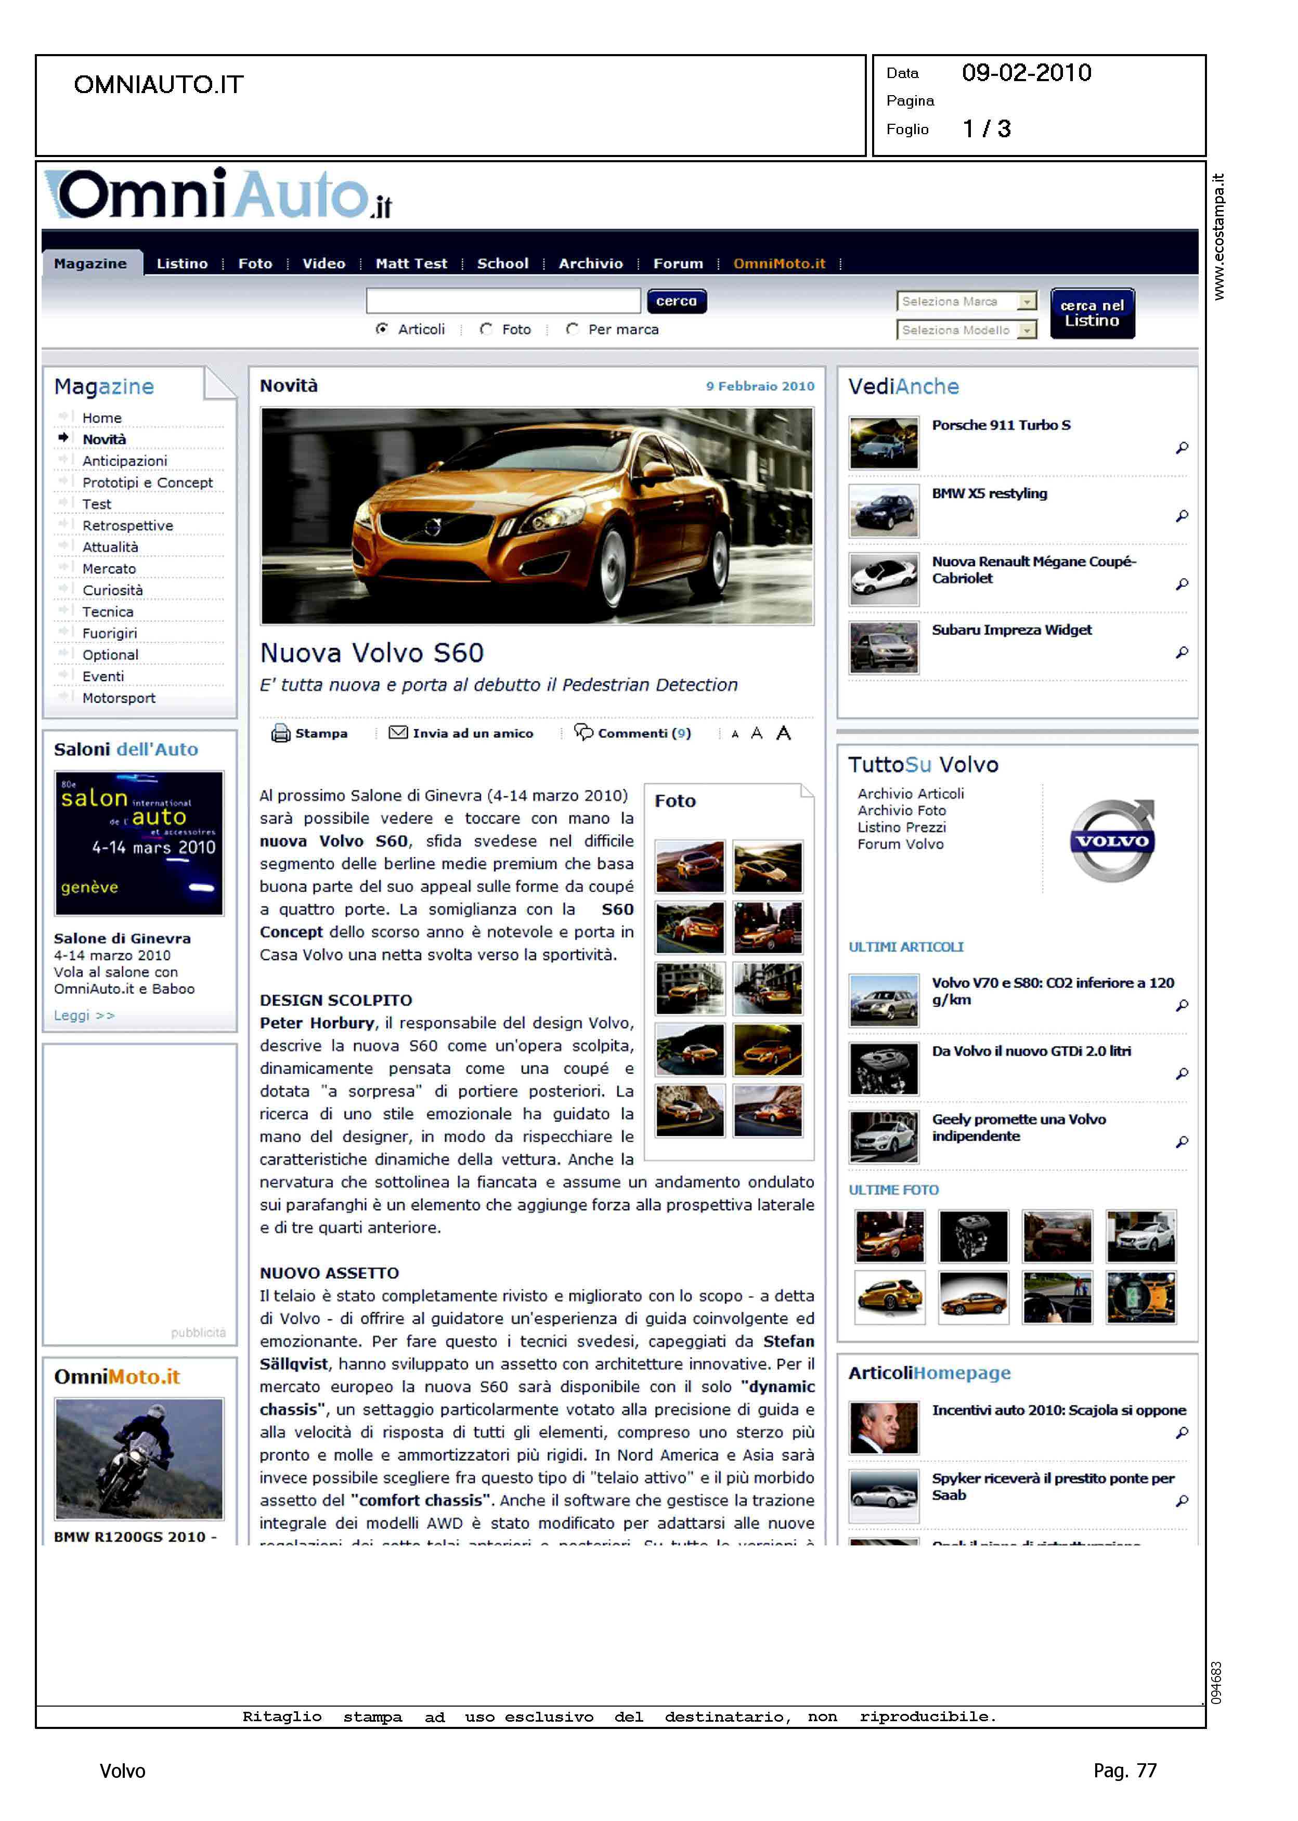This screenshot has height=1821, width=1298.
Task: Click the magnifier beside Porsche 911 Turbo S
Action: tap(1182, 448)
